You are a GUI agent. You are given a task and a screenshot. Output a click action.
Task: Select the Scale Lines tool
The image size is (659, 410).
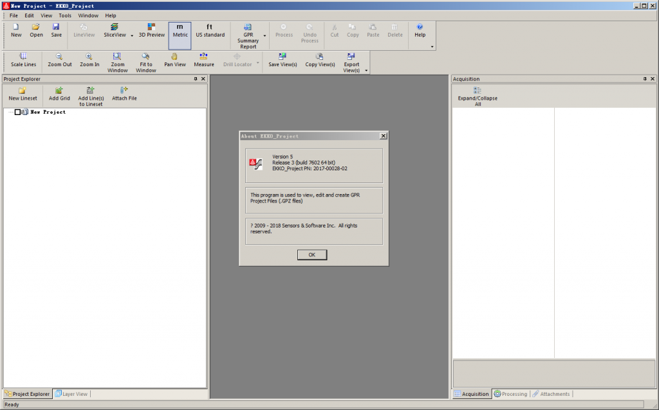[x=24, y=60]
